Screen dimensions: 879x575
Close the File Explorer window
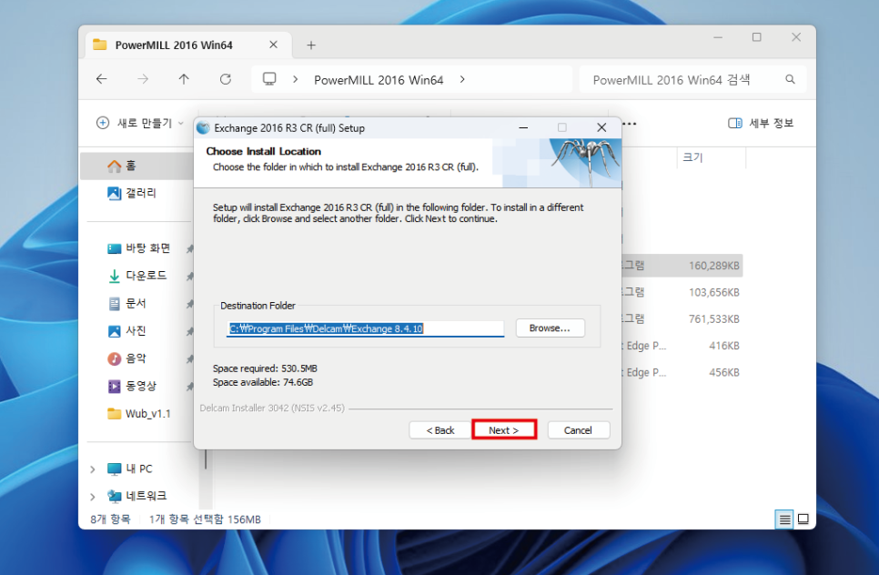point(796,37)
